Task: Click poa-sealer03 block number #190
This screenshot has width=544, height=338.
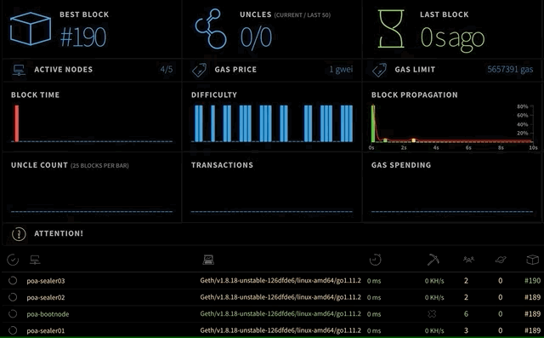Action: point(533,280)
